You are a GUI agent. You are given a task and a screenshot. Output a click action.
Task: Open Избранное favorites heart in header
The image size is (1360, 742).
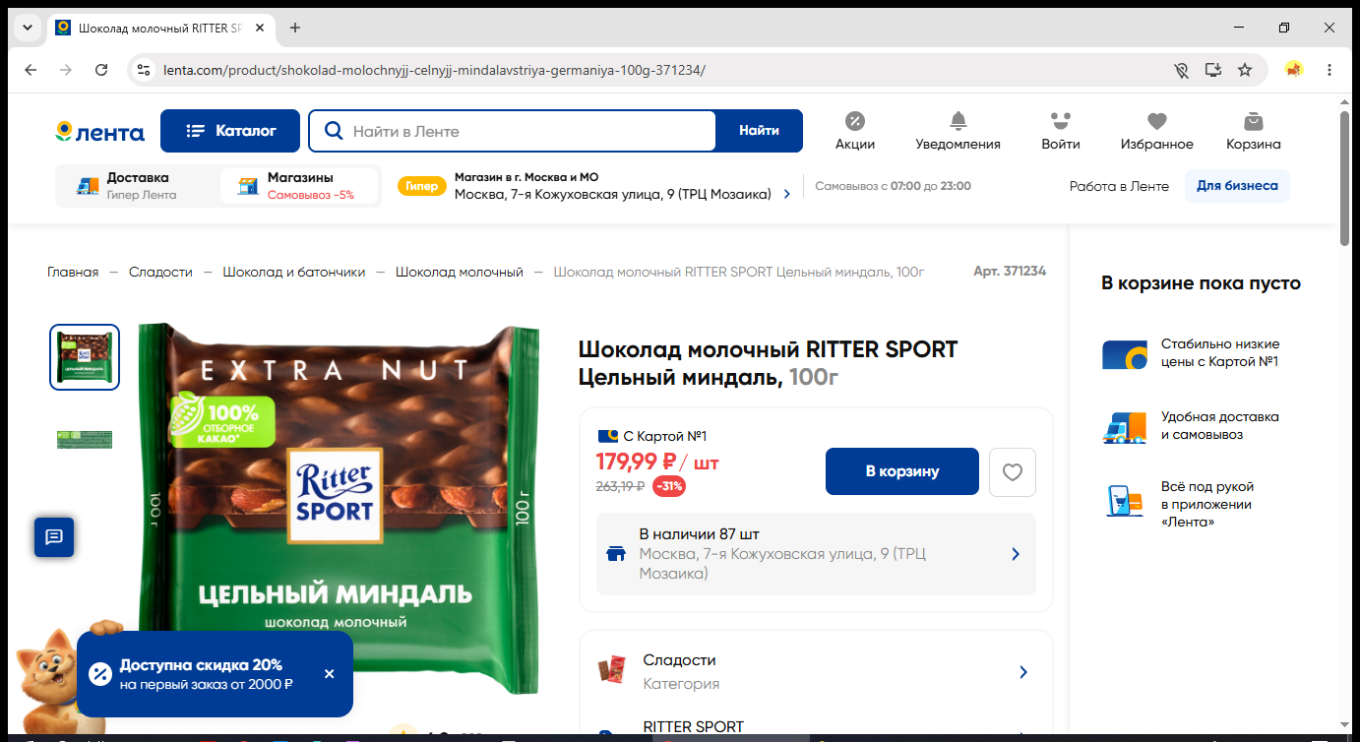pyautogui.click(x=1156, y=131)
